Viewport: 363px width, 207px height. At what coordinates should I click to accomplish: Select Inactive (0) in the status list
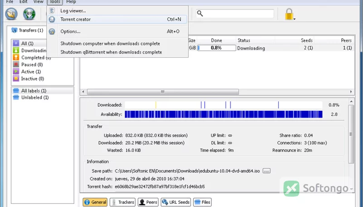click(x=32, y=79)
